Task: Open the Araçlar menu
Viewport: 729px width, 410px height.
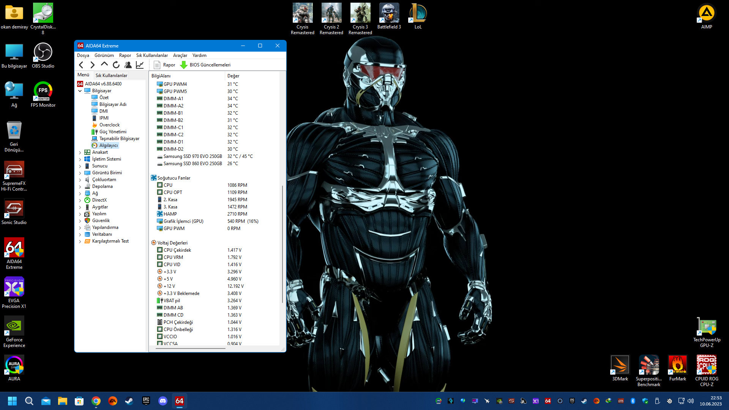Action: (180, 55)
